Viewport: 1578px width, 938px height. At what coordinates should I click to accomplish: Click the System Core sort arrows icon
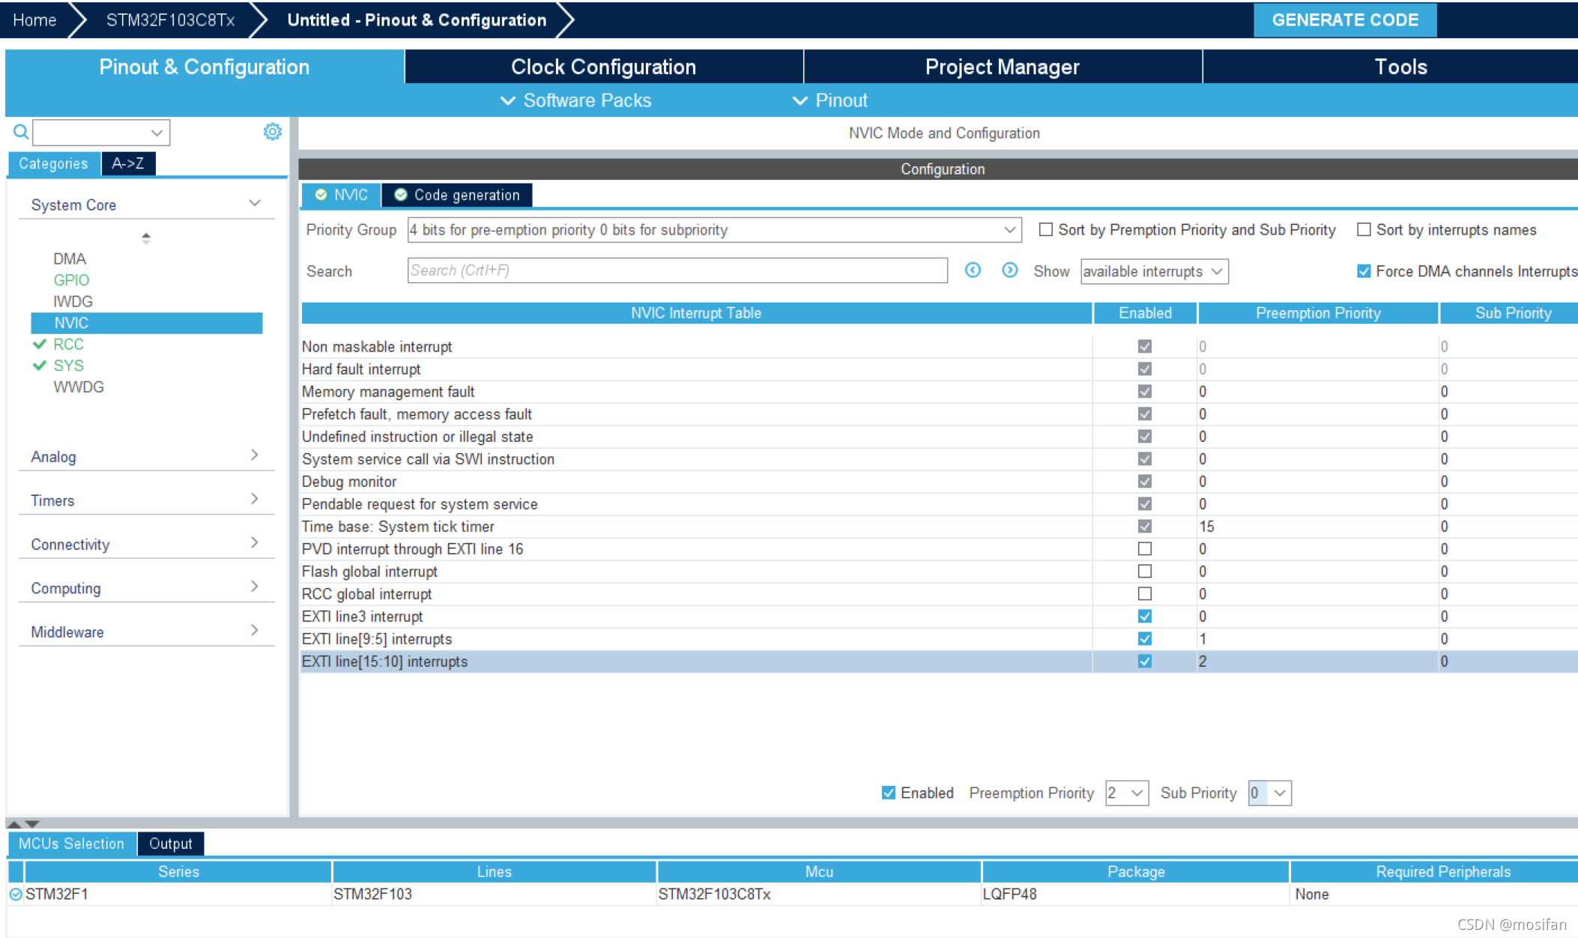(x=146, y=238)
